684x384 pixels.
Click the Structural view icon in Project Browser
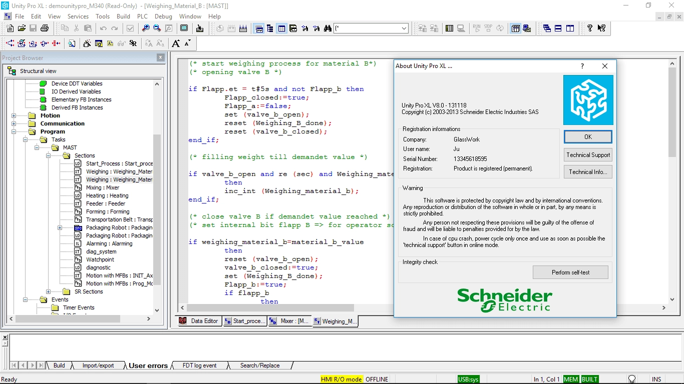[13, 71]
